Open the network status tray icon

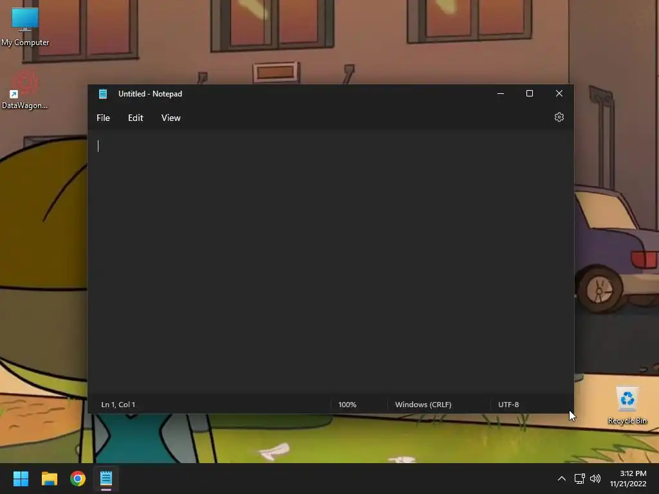click(x=580, y=479)
